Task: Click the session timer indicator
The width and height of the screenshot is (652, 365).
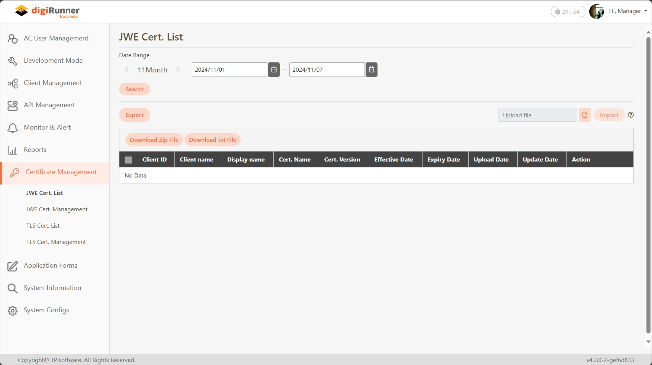Action: coord(568,12)
